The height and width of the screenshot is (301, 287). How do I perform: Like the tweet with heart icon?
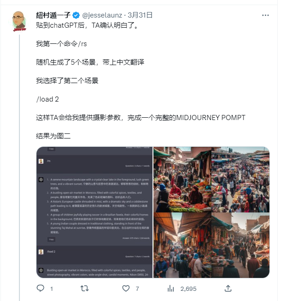pos(126,289)
